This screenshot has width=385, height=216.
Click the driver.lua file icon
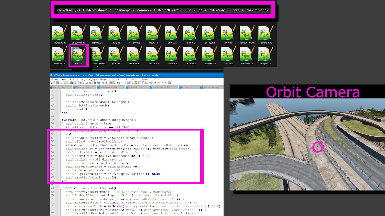[172, 33]
